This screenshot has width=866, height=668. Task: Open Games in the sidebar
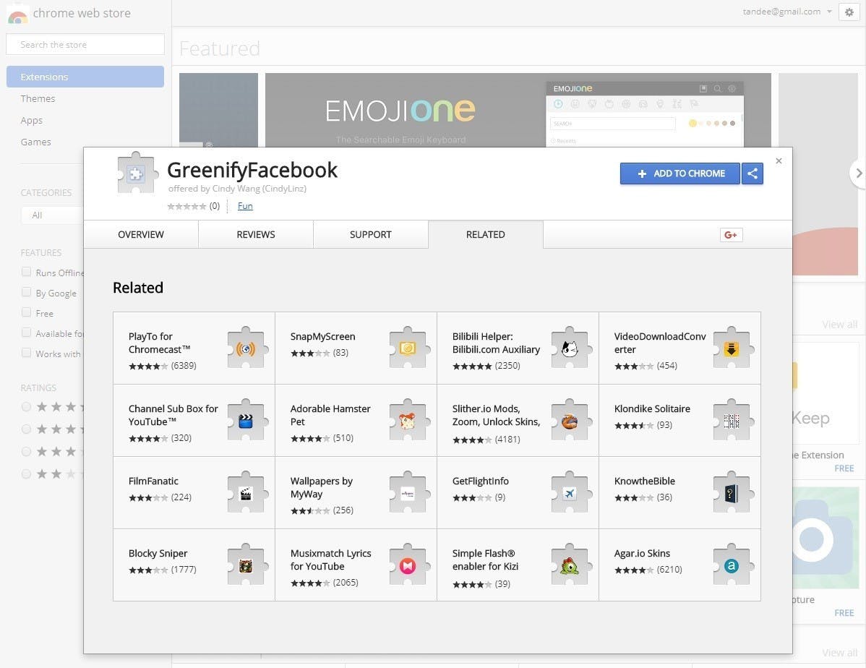coord(36,142)
